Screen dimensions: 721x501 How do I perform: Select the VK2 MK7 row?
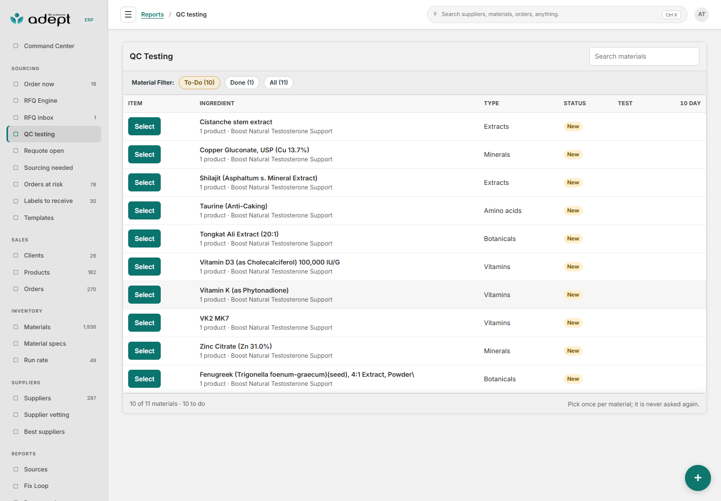144,323
